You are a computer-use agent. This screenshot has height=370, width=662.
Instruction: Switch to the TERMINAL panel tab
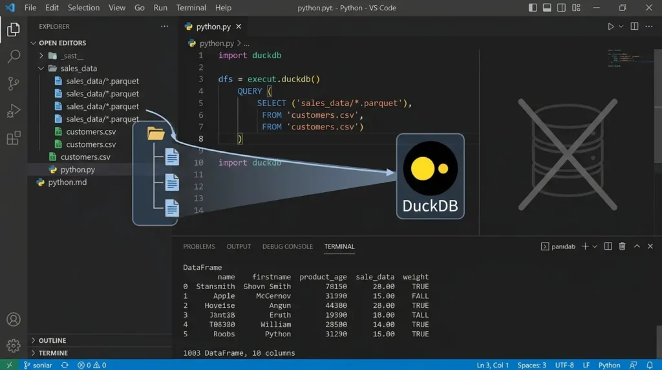click(339, 246)
